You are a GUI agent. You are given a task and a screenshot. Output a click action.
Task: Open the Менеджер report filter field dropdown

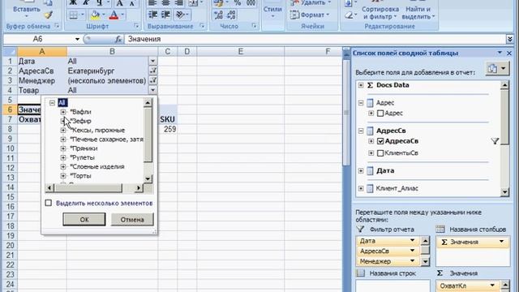click(412, 261)
